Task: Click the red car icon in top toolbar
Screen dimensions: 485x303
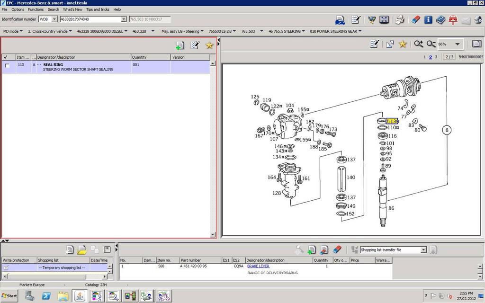Action: coord(453,20)
